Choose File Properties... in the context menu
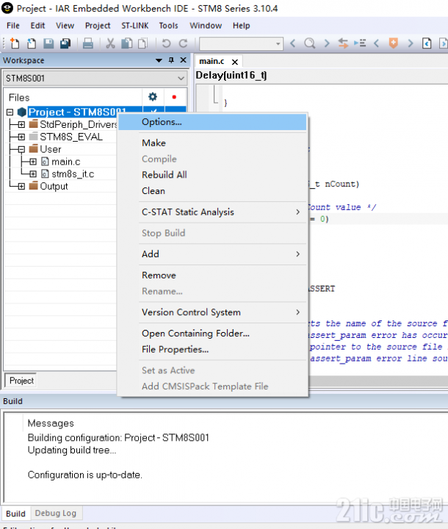The image size is (448, 529). tap(212, 350)
